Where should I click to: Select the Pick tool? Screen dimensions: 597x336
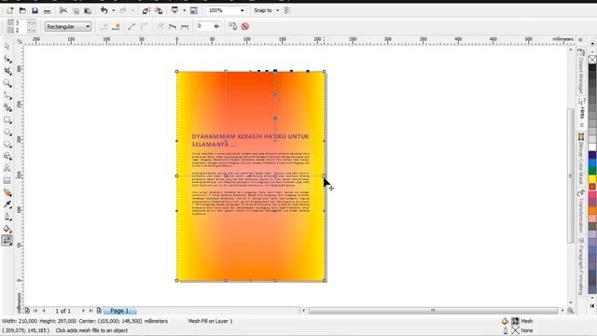pos(7,47)
